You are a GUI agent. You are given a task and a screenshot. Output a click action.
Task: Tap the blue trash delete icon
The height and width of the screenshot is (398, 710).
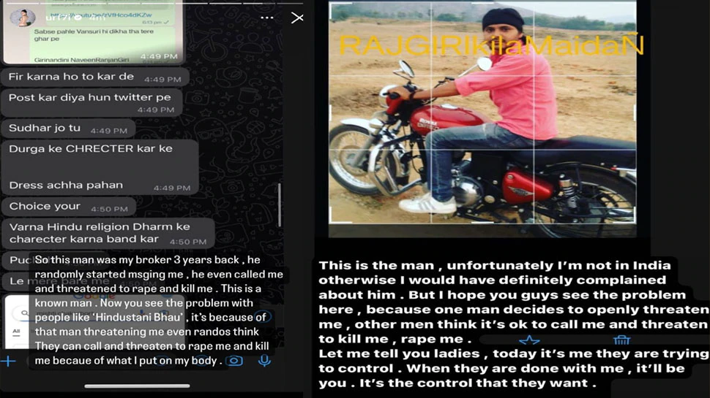coord(621,340)
